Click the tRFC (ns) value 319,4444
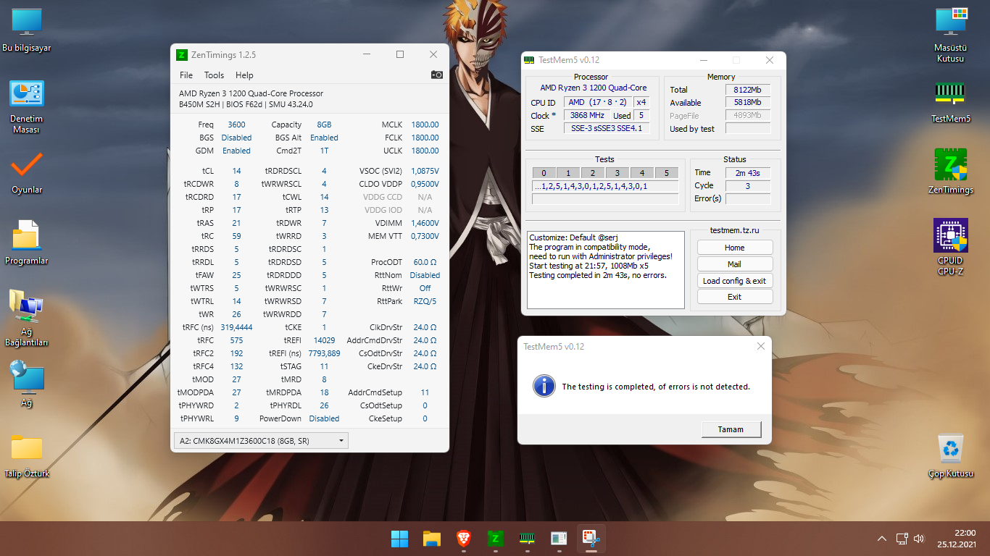Image resolution: width=990 pixels, height=556 pixels. [x=236, y=327]
